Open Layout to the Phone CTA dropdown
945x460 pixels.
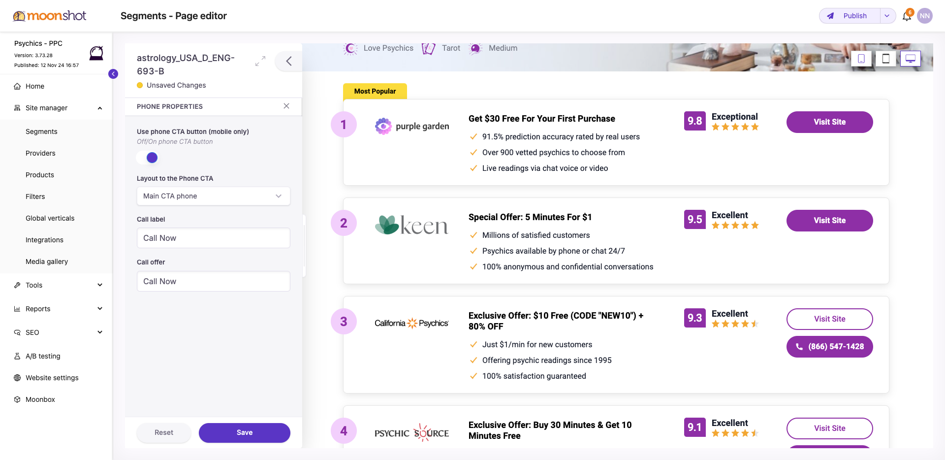[x=214, y=196]
